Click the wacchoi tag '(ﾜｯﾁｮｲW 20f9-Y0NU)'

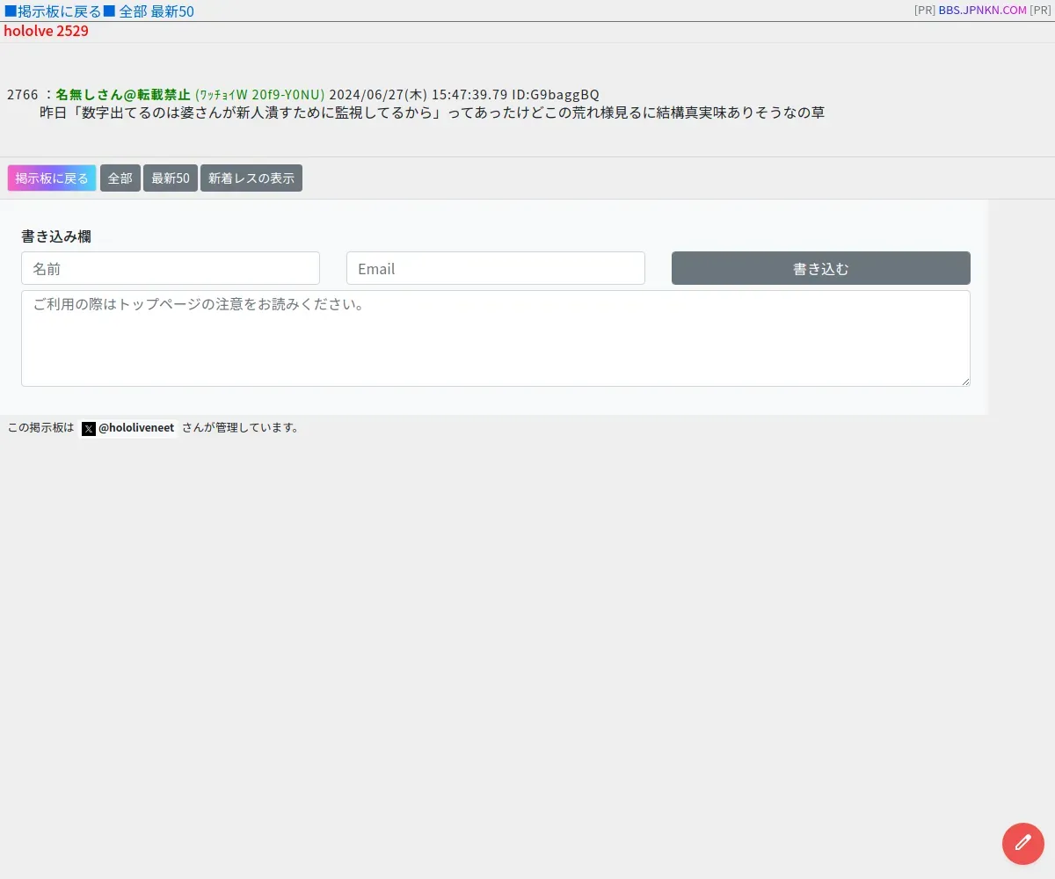tap(260, 94)
